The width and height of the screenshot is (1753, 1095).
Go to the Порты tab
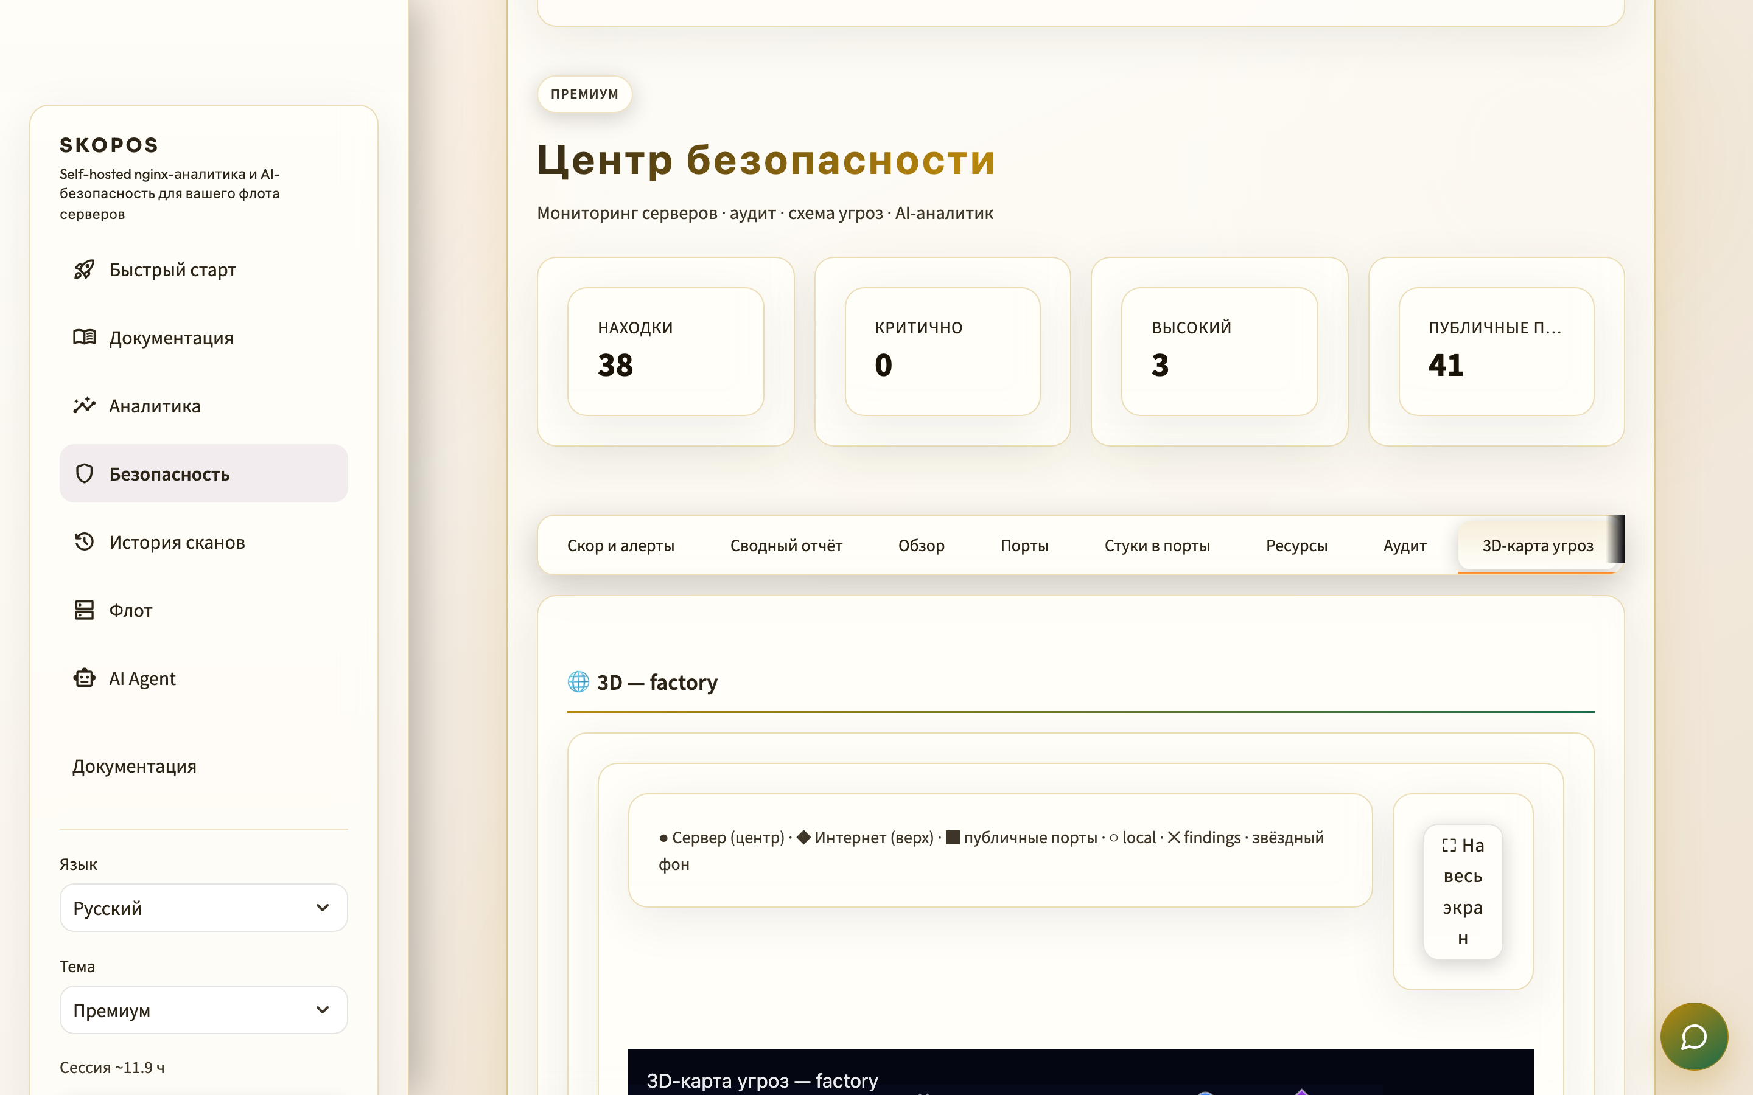tap(1024, 545)
